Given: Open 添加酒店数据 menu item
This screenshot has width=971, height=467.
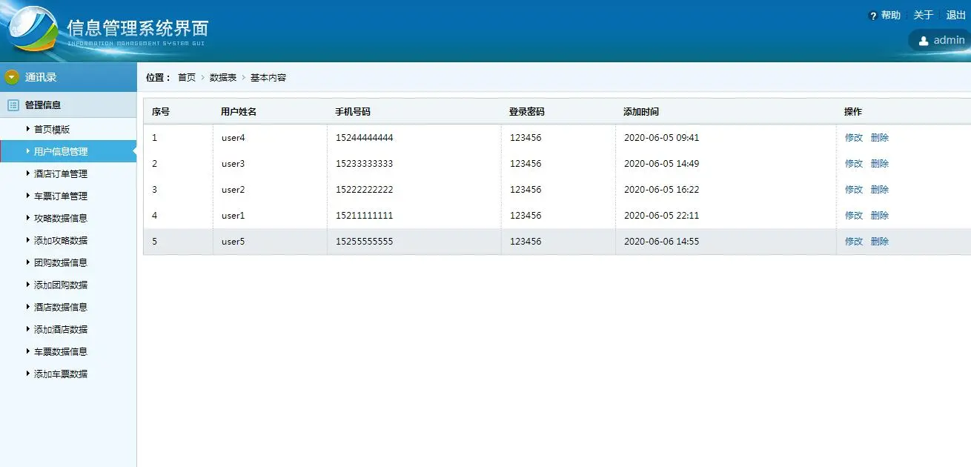Looking at the screenshot, I should (61, 329).
